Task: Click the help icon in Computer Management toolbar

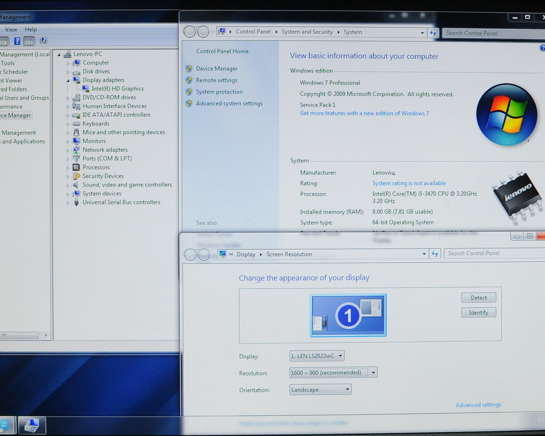Action: [17, 41]
